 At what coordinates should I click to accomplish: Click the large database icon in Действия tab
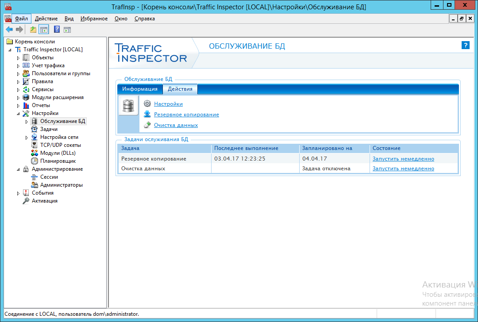(128, 106)
